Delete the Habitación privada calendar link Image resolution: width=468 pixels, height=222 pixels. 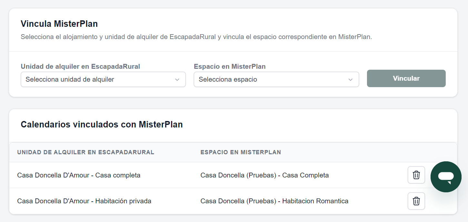click(x=416, y=201)
